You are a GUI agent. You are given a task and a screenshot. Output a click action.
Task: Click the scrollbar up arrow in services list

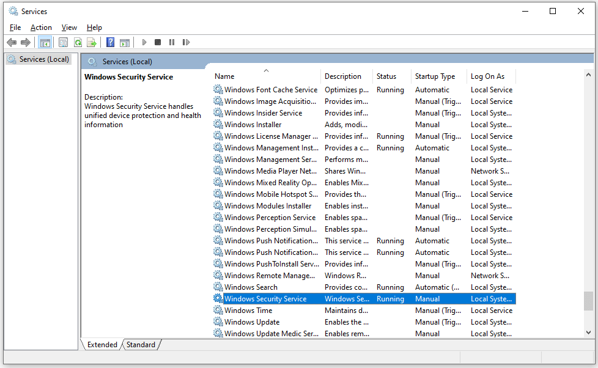coord(588,75)
